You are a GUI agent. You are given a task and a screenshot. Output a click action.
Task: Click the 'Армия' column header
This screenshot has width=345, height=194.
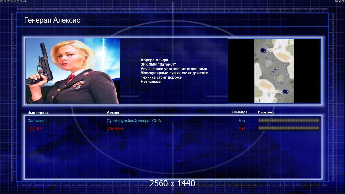(x=113, y=112)
